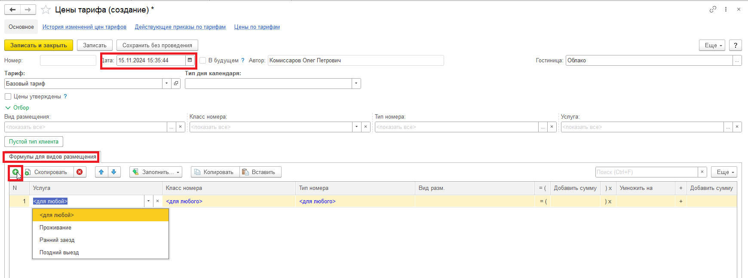Open the Заполнить dropdown menu
The height and width of the screenshot is (278, 748).
156,172
